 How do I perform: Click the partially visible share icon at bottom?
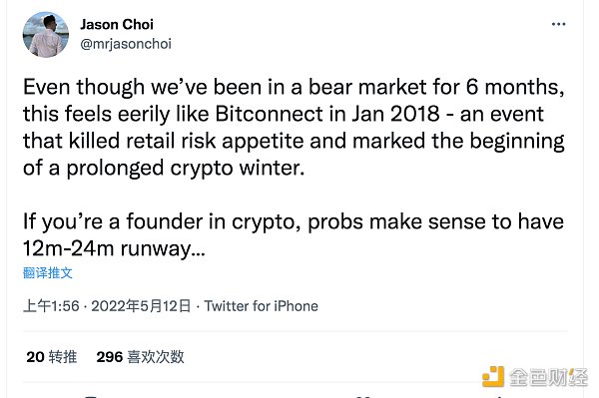click(x=500, y=397)
